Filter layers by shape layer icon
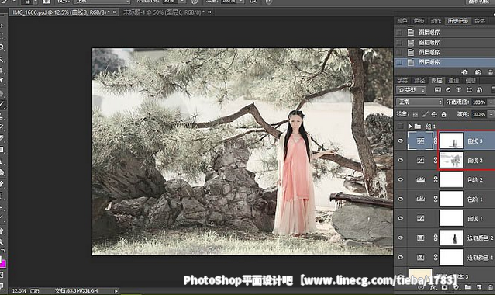Image resolution: width=500 pixels, height=295 pixels. tap(469, 90)
